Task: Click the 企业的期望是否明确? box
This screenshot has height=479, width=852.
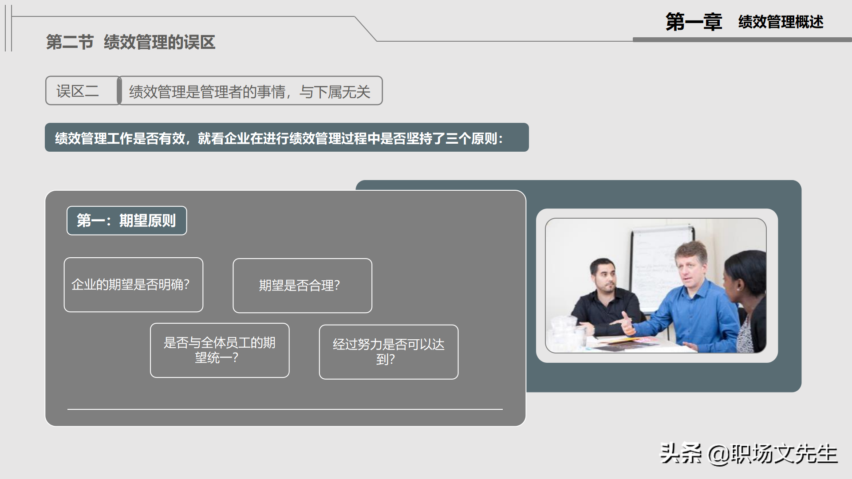Action: click(x=133, y=284)
